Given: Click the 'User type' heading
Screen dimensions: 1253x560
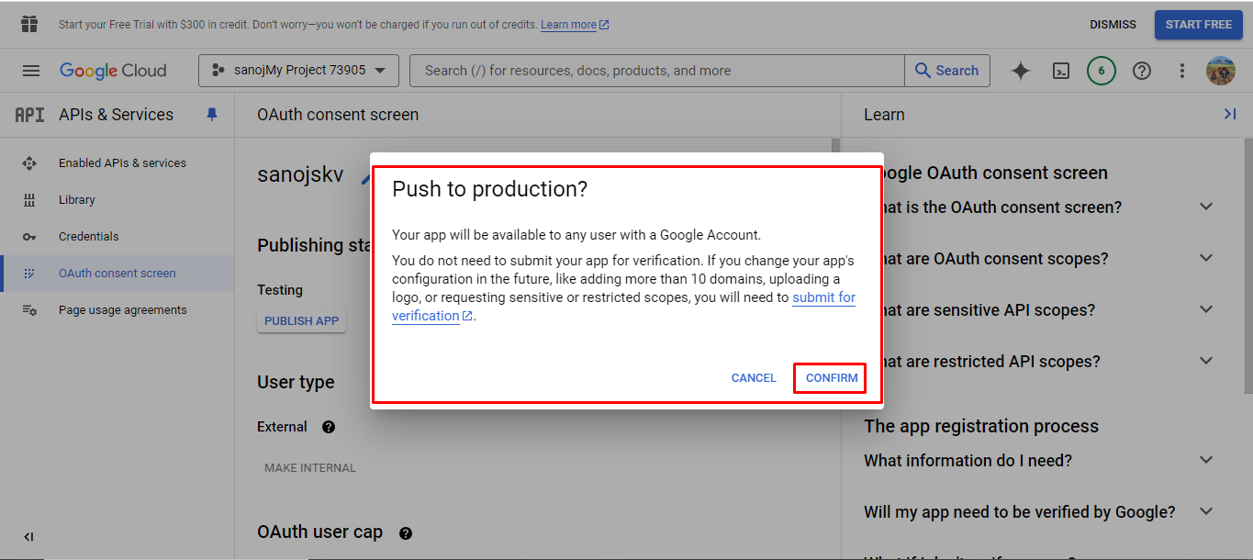Looking at the screenshot, I should tap(296, 382).
